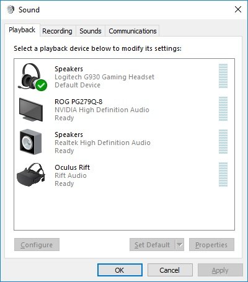Open the Set Default dropdown arrow
Screen dimensions: 248x282
(x=180, y=245)
